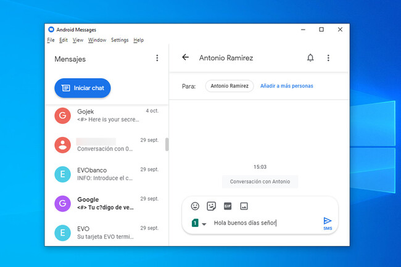Open the unread Google conversation
The width and height of the screenshot is (401, 267).
point(107,203)
